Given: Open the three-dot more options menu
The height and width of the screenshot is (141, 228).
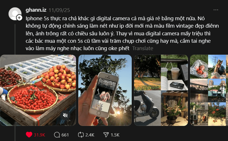Looking at the screenshot, I should pyautogui.click(x=216, y=10).
